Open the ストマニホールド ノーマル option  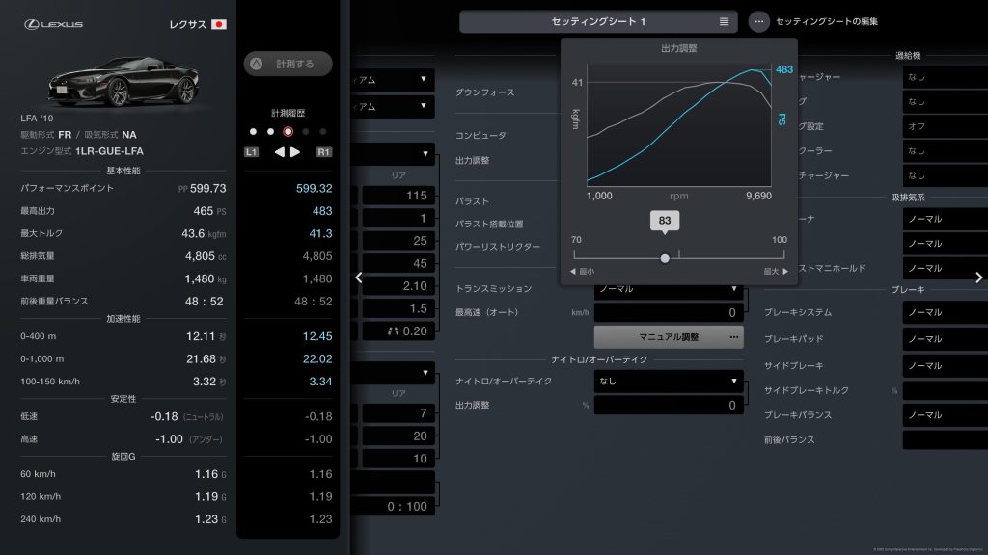point(946,268)
